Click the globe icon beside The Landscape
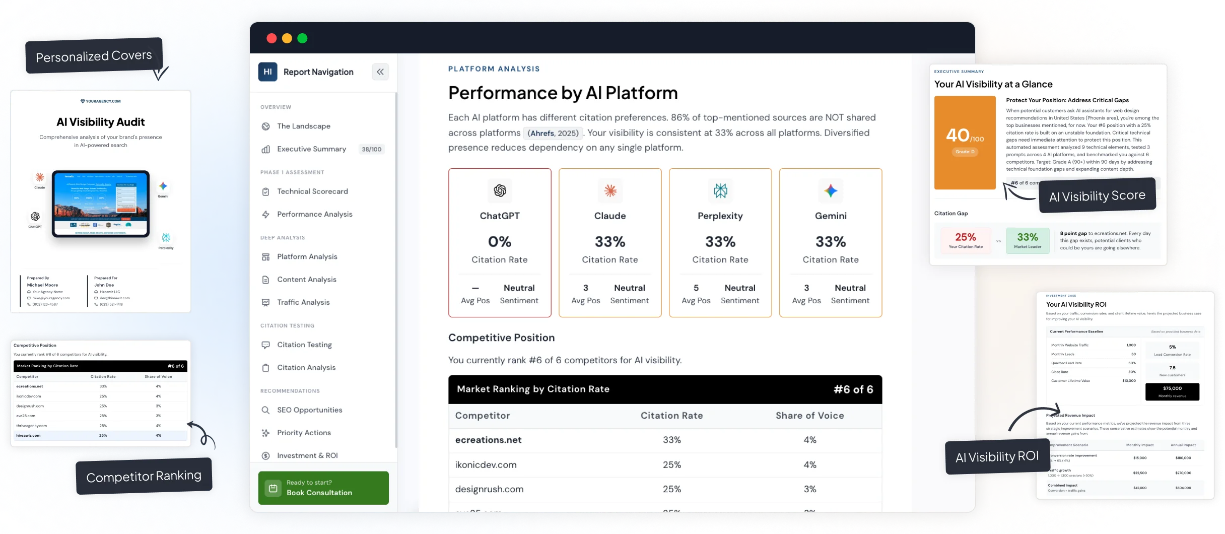Viewport: 1225px width, 534px height. click(x=265, y=126)
